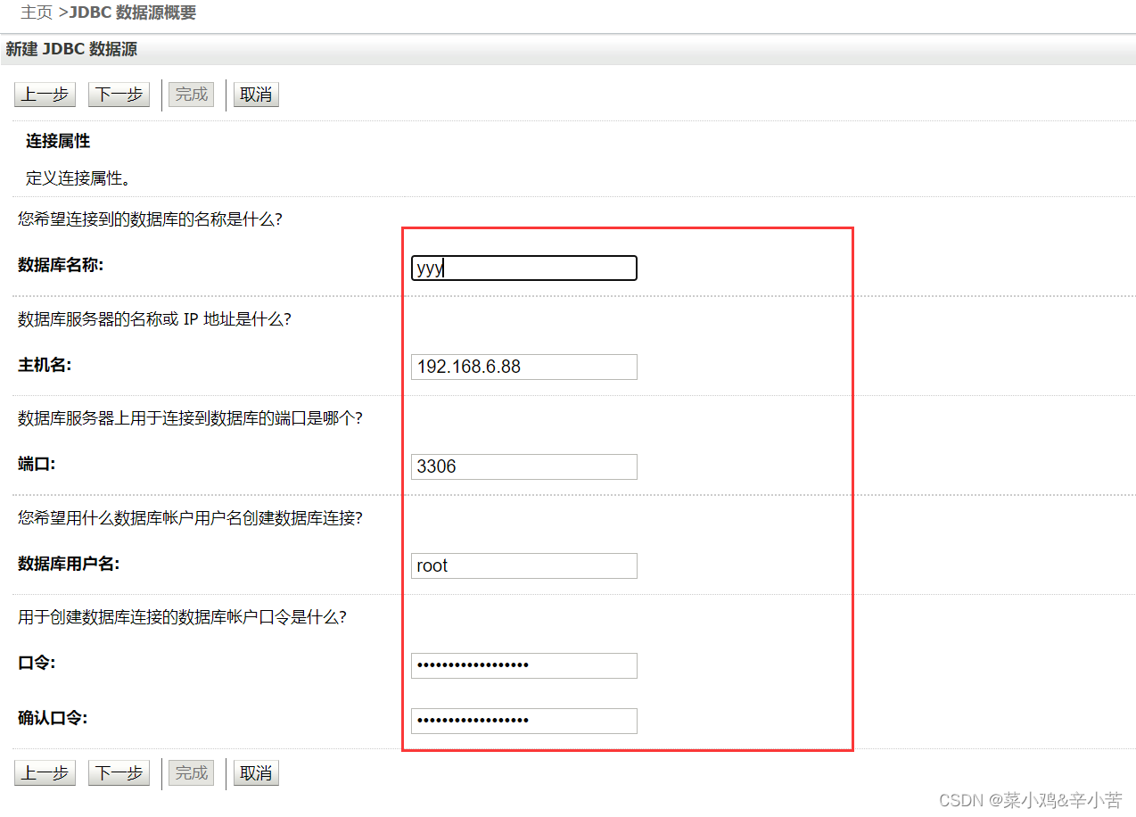Click the top 上一步 button

coord(45,95)
